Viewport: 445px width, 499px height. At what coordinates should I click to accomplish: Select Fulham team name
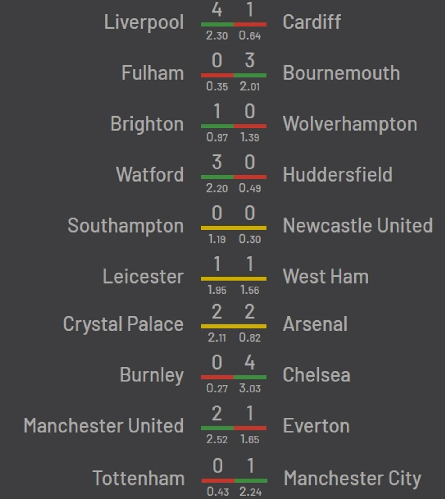pos(153,73)
